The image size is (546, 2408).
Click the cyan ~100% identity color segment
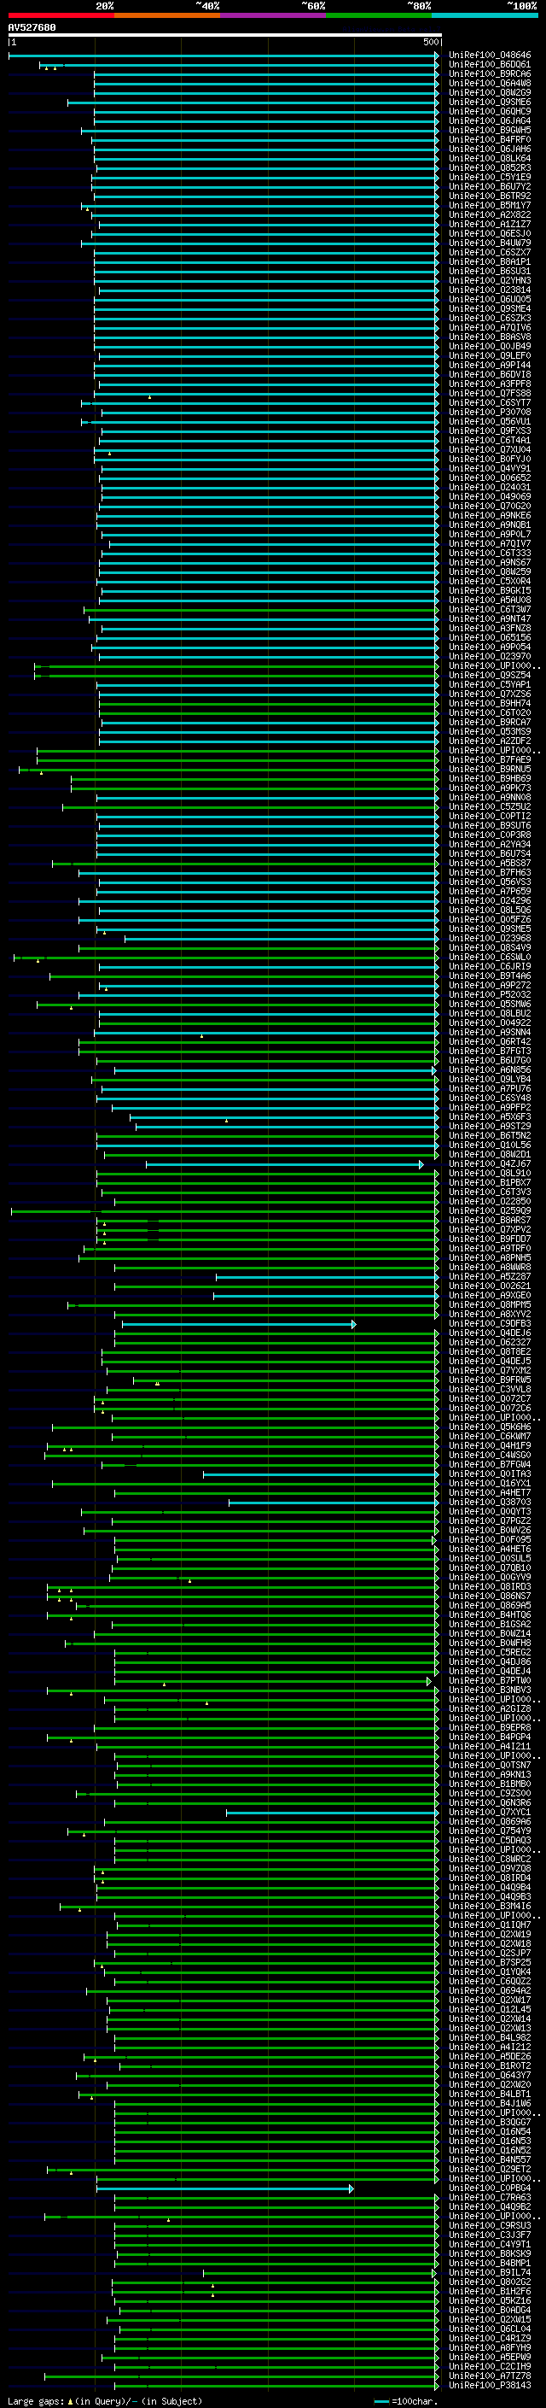click(485, 16)
